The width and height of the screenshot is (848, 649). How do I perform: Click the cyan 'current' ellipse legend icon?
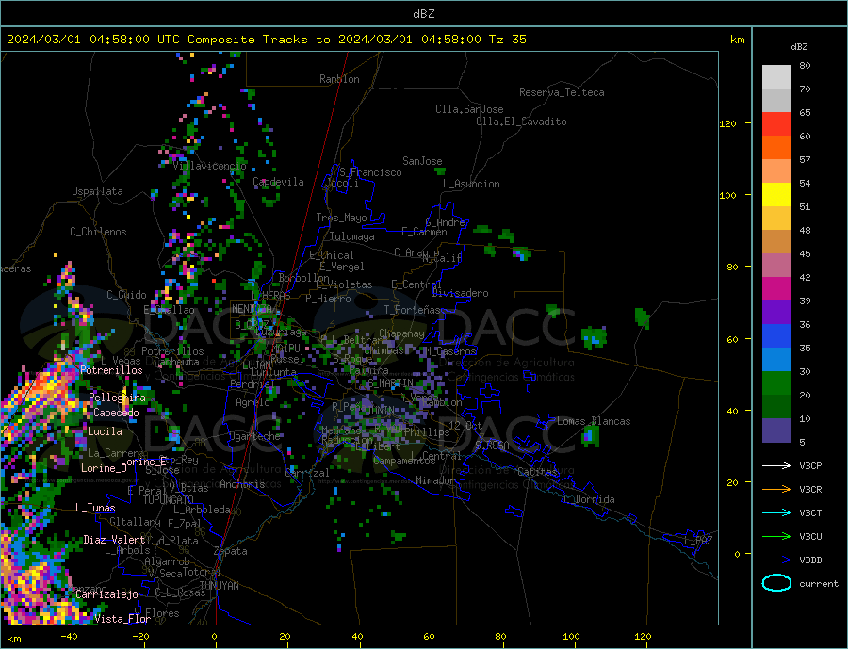click(x=776, y=583)
